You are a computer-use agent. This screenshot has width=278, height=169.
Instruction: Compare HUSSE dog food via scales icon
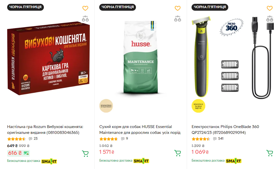coord(178,19)
